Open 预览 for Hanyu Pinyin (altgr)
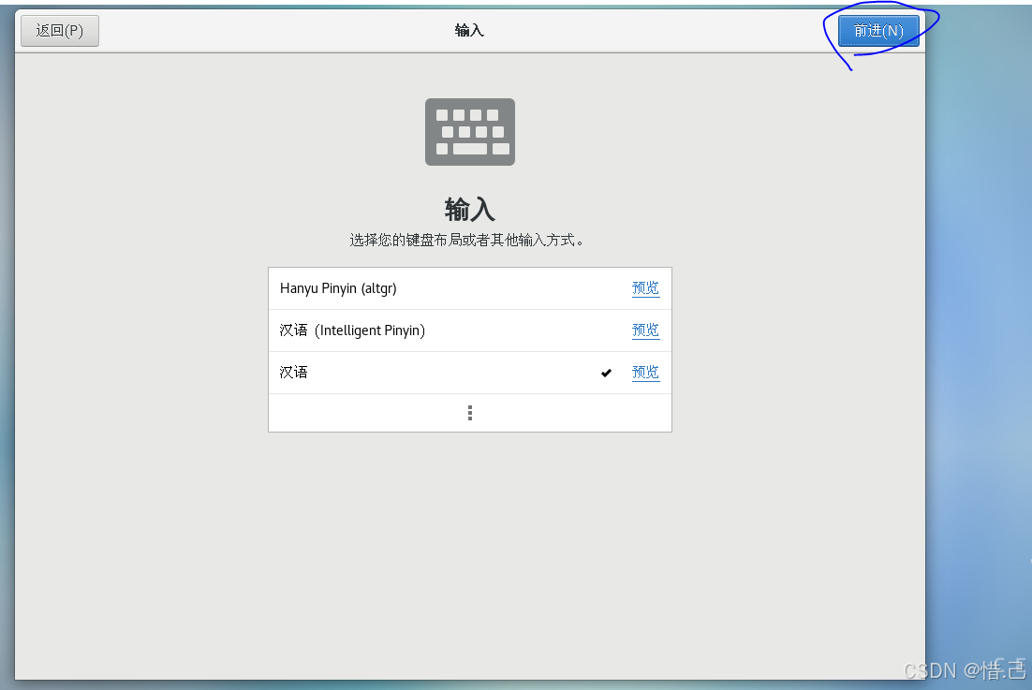 [645, 288]
